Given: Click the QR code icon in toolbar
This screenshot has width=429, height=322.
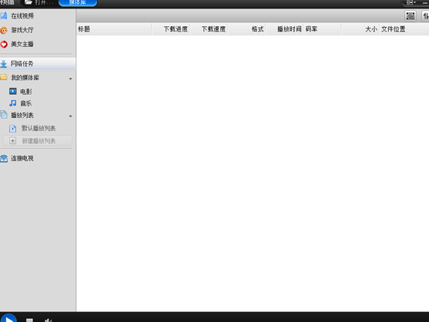Looking at the screenshot, I should point(410,16).
